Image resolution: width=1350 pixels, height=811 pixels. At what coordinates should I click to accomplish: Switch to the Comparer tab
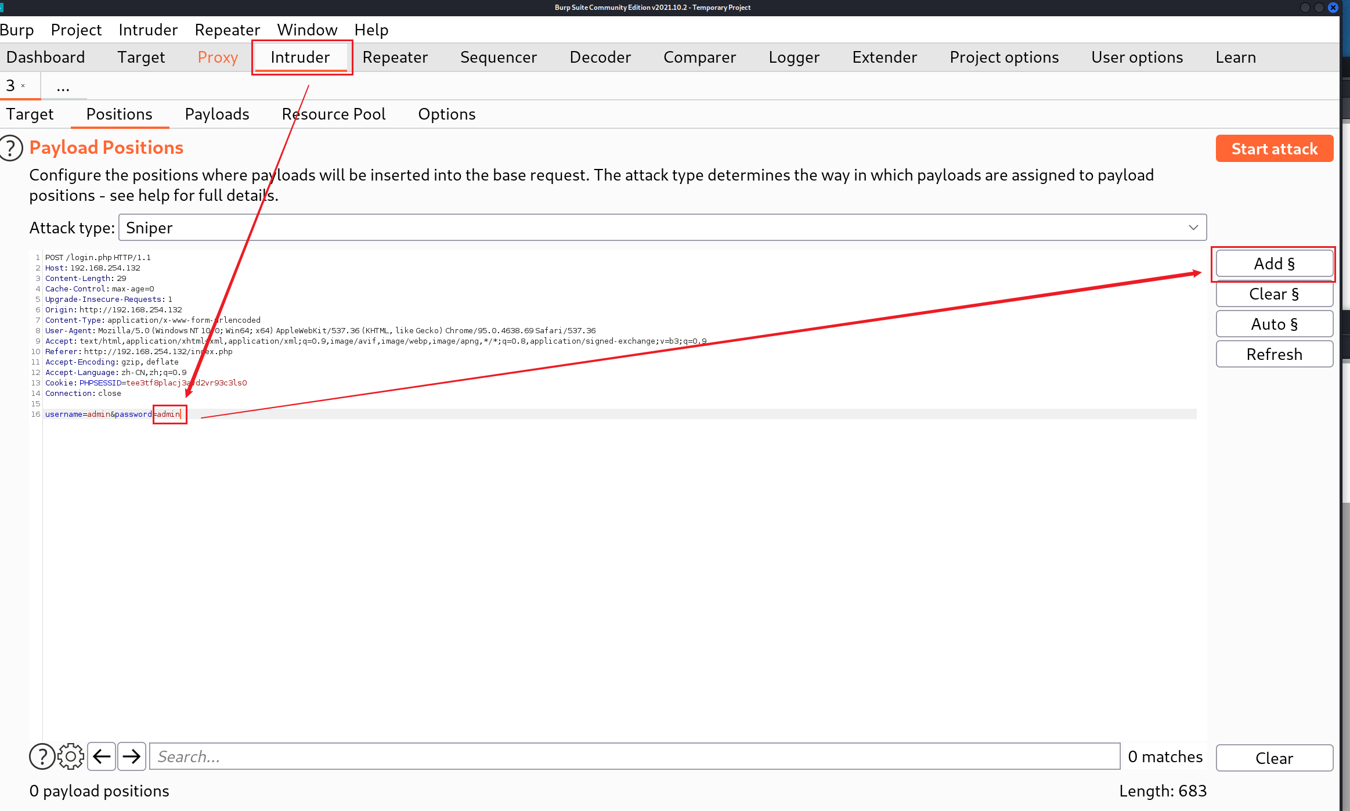click(699, 57)
